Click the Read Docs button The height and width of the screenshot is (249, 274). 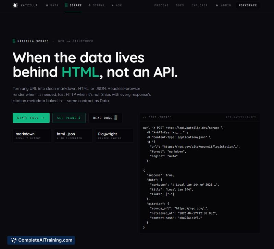105,118
